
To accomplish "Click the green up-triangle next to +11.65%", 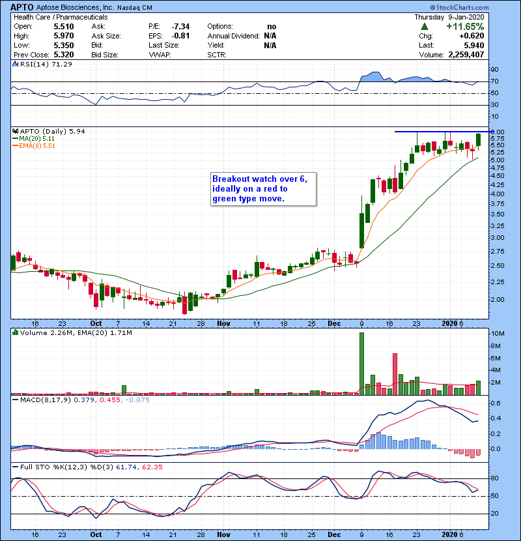I will [425, 27].
